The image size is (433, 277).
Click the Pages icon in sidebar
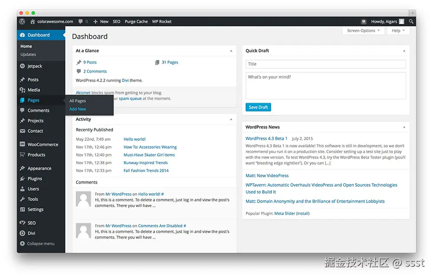click(23, 100)
